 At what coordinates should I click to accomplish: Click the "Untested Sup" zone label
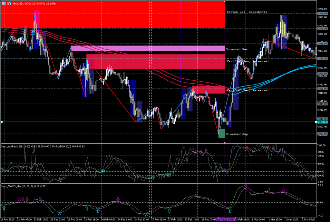(237, 134)
